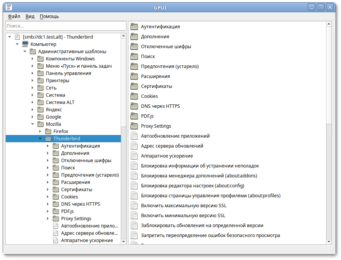Viewport: 341px width, 260px height.
Task: Collapse the Mozilla tree branch
Action: tap(32, 124)
